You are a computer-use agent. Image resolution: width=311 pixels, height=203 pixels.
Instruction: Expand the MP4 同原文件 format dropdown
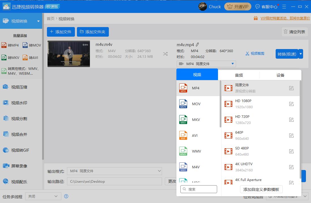(x=206, y=64)
